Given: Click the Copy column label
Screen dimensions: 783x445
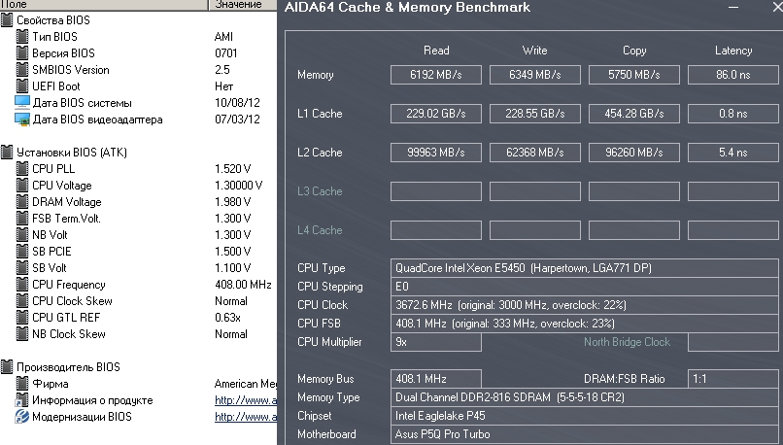Looking at the screenshot, I should (634, 51).
